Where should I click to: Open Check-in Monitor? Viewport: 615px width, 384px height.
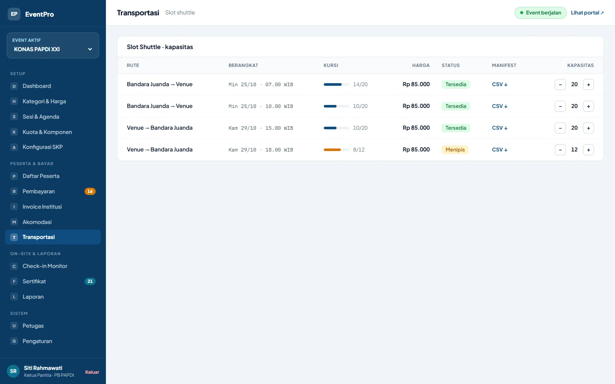tap(53, 266)
